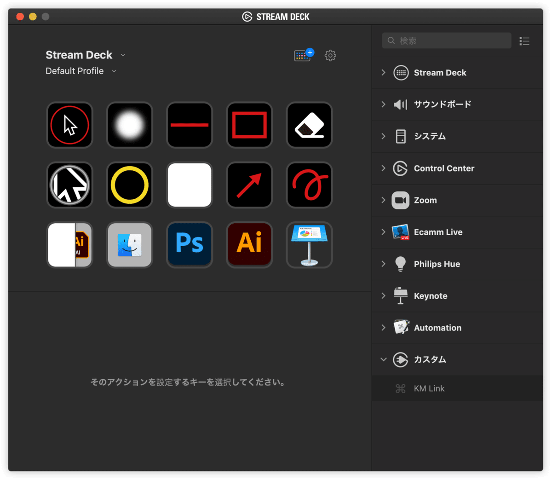
Task: Select the yellow circle key
Action: 130,185
